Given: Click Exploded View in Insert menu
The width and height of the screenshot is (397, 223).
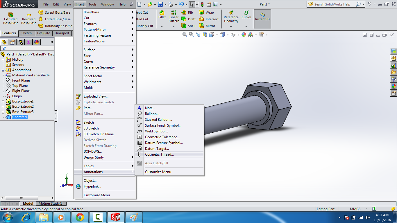Looking at the screenshot, I should pyautogui.click(x=105, y=96).
